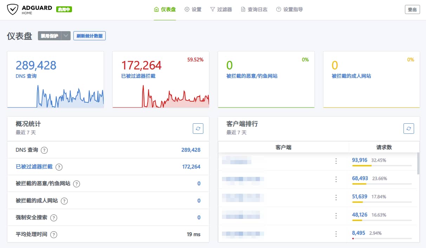This screenshot has width=426, height=248.
Task: Log out using the 登出 button
Action: [412, 10]
